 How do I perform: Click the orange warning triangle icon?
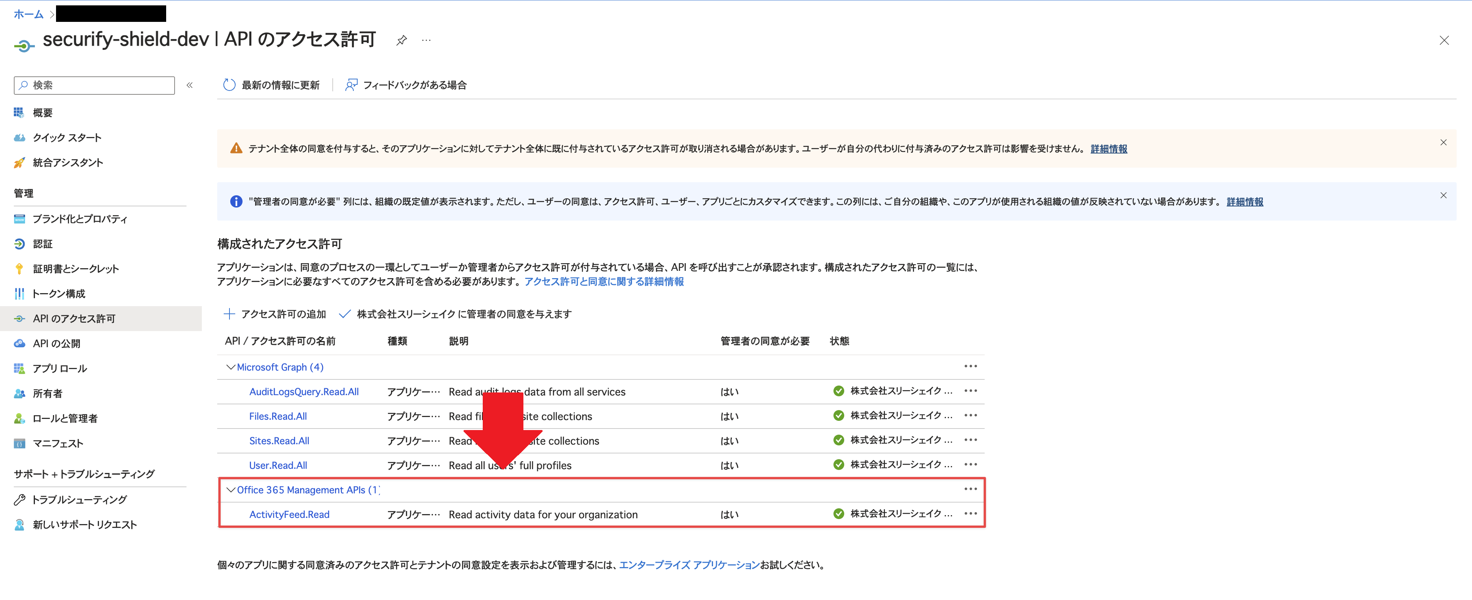pyautogui.click(x=236, y=148)
